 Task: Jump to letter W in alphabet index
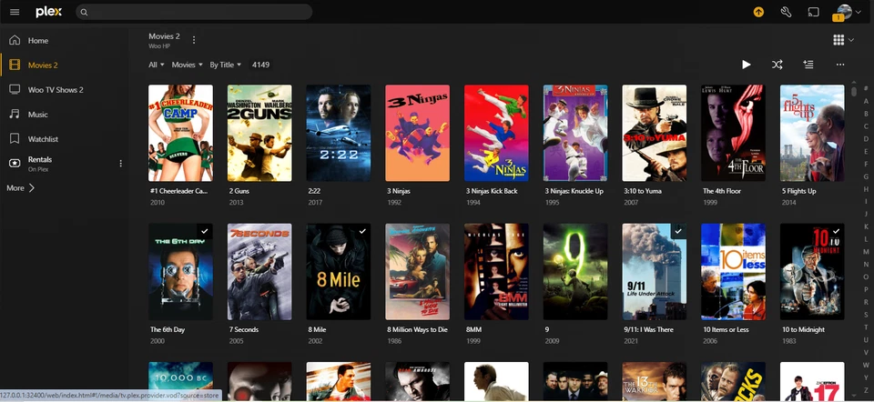click(866, 365)
